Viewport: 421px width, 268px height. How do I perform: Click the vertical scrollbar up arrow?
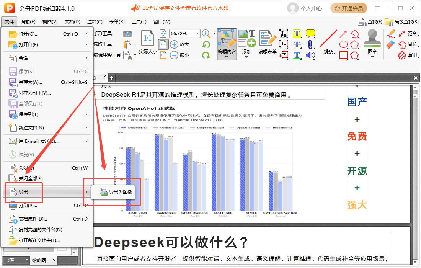coord(415,88)
